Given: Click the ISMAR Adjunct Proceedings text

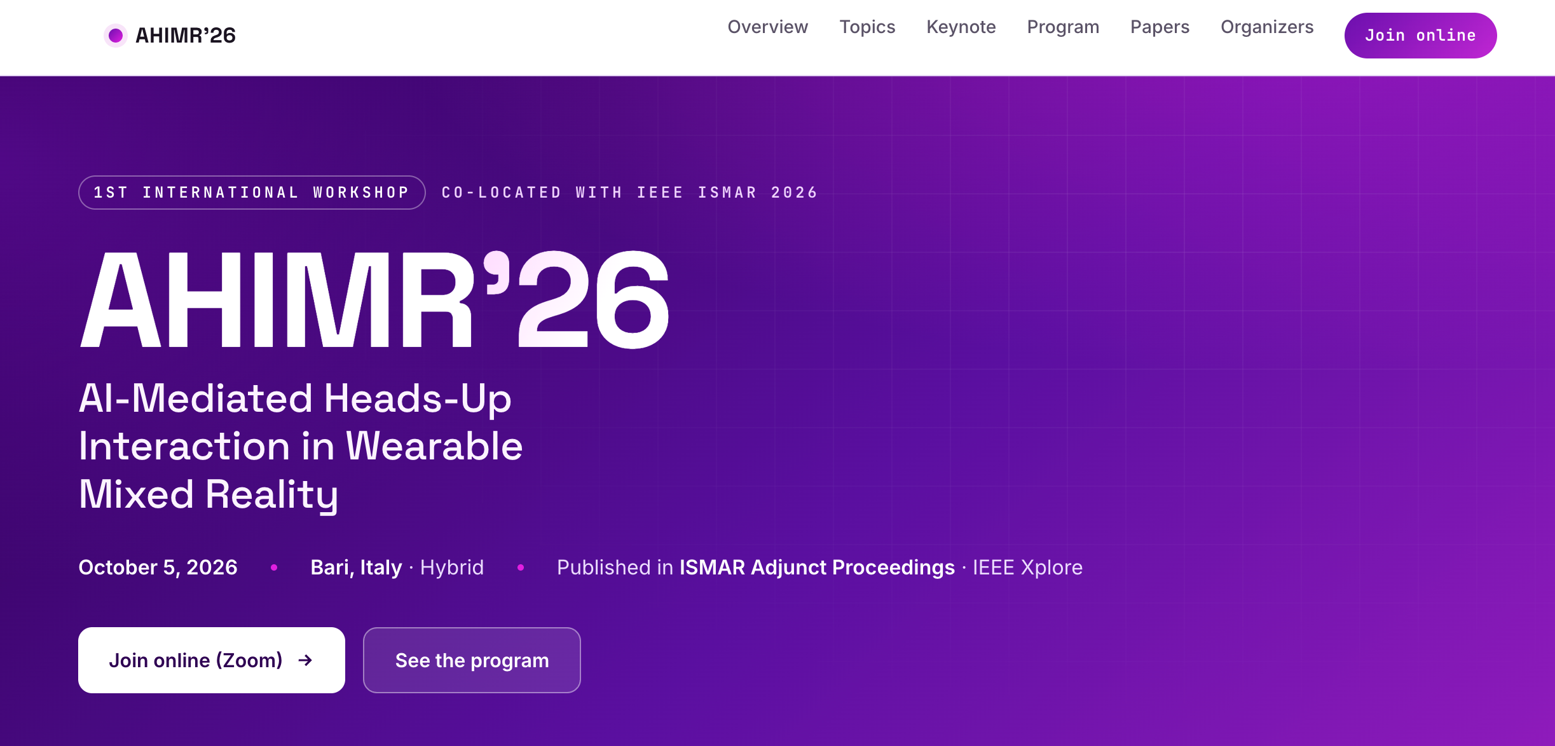Looking at the screenshot, I should [817, 567].
